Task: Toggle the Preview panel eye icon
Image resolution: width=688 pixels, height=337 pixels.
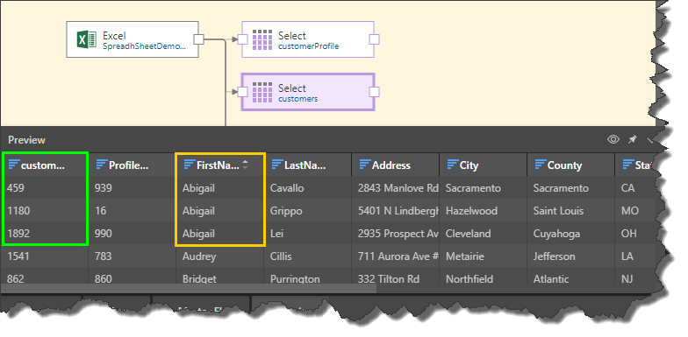Action: coord(613,139)
